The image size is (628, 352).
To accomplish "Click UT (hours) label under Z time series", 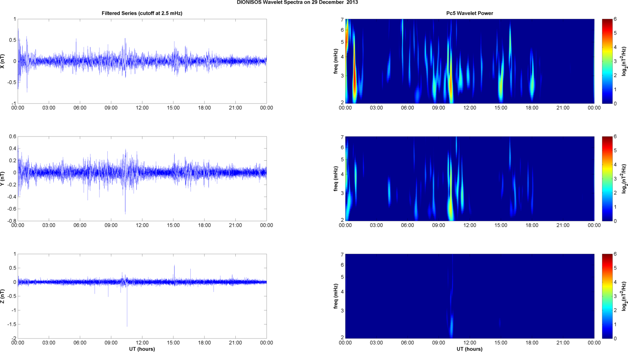I will pyautogui.click(x=142, y=349).
